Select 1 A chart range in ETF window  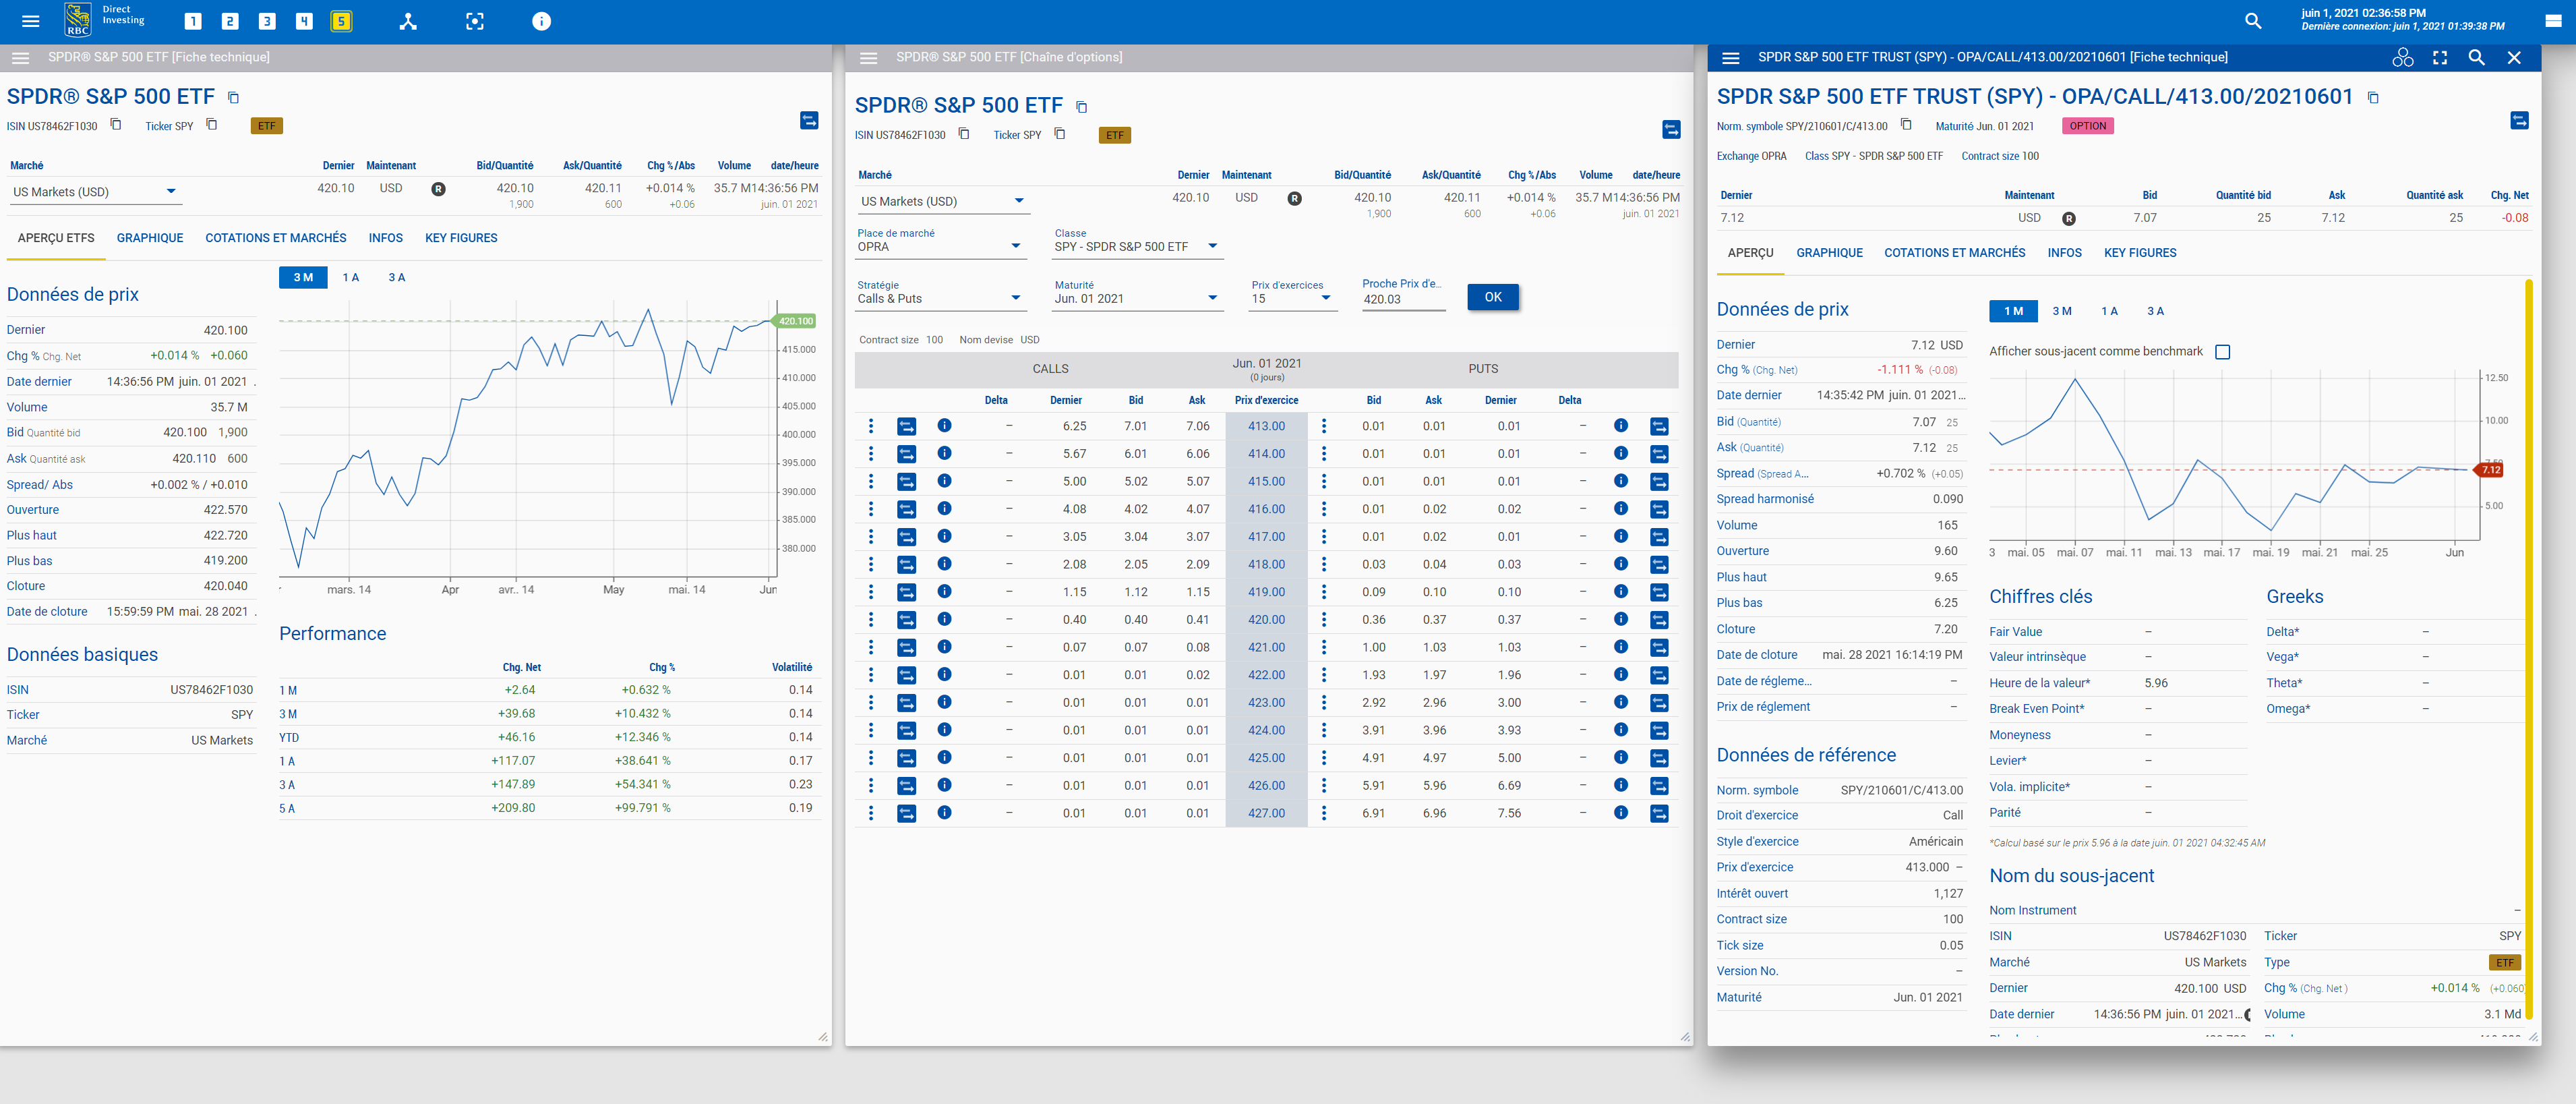(x=350, y=277)
